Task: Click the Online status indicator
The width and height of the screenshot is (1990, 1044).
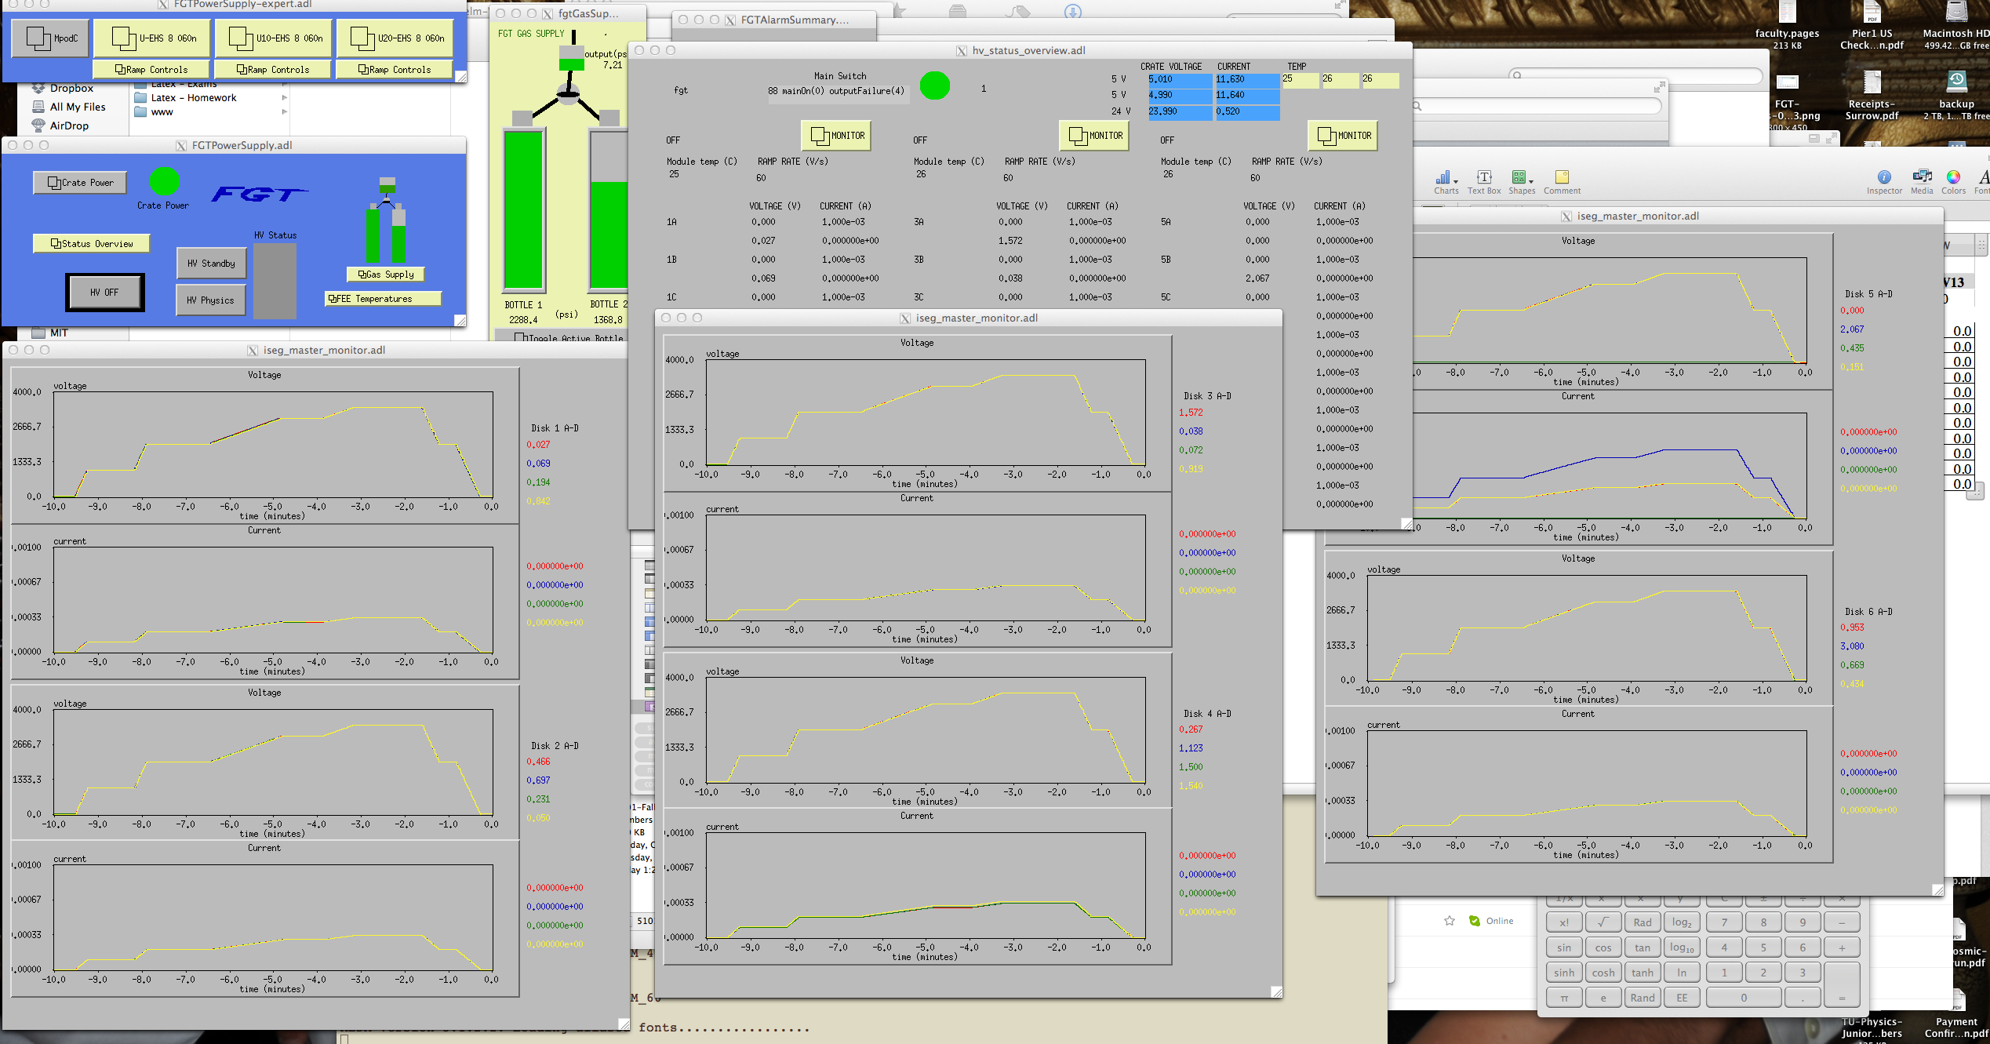Action: point(1491,921)
